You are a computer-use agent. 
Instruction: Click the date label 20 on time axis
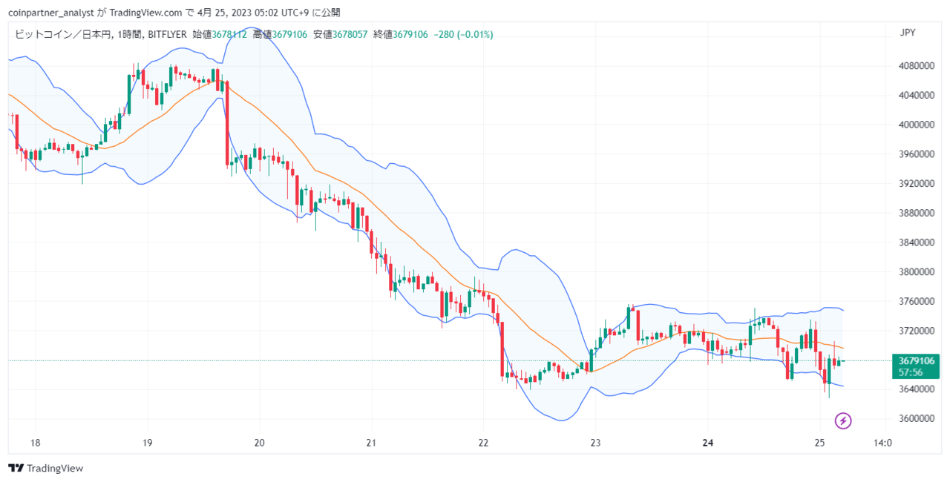(259, 443)
